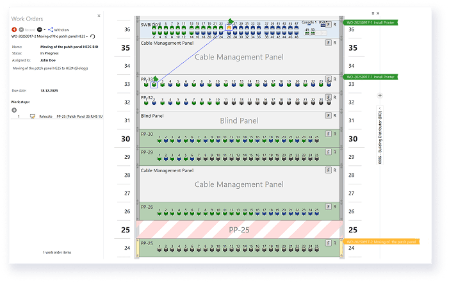Click the striped PP-25 placeholder slot
The image size is (449, 283).
click(240, 229)
